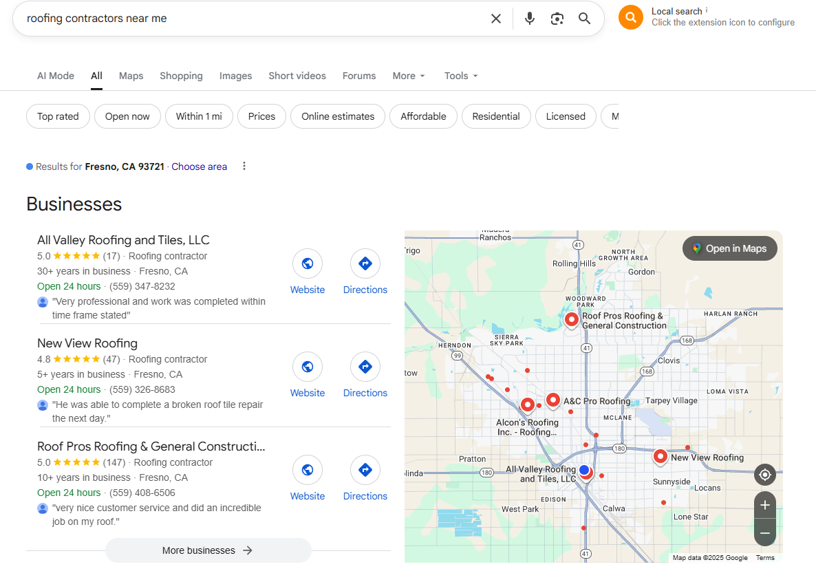Click the Choose area link
This screenshot has height=571, width=816.
tap(199, 166)
